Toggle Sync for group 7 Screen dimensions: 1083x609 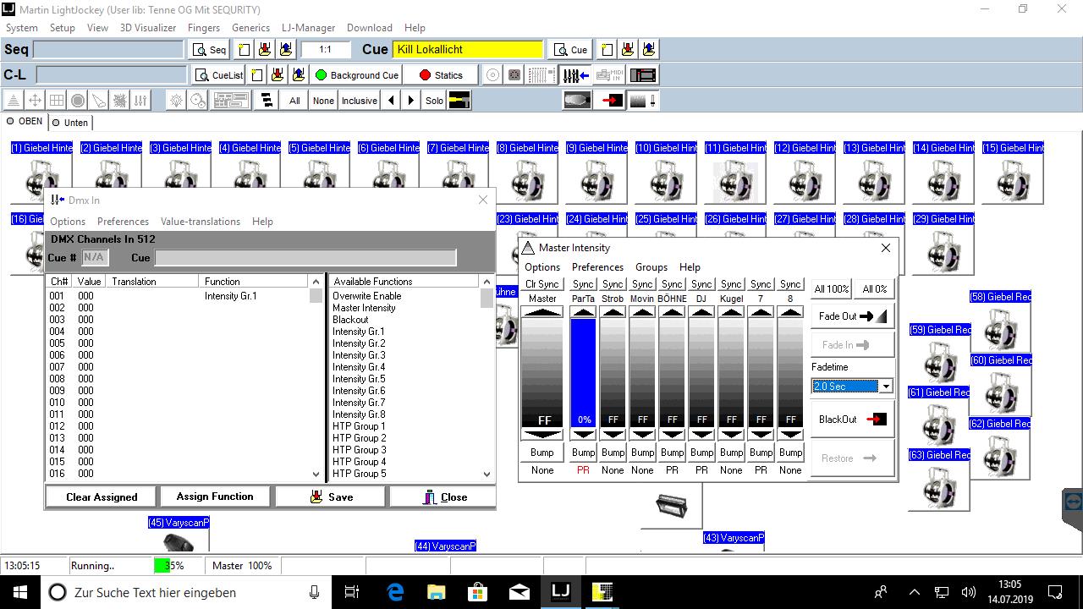[x=761, y=284]
